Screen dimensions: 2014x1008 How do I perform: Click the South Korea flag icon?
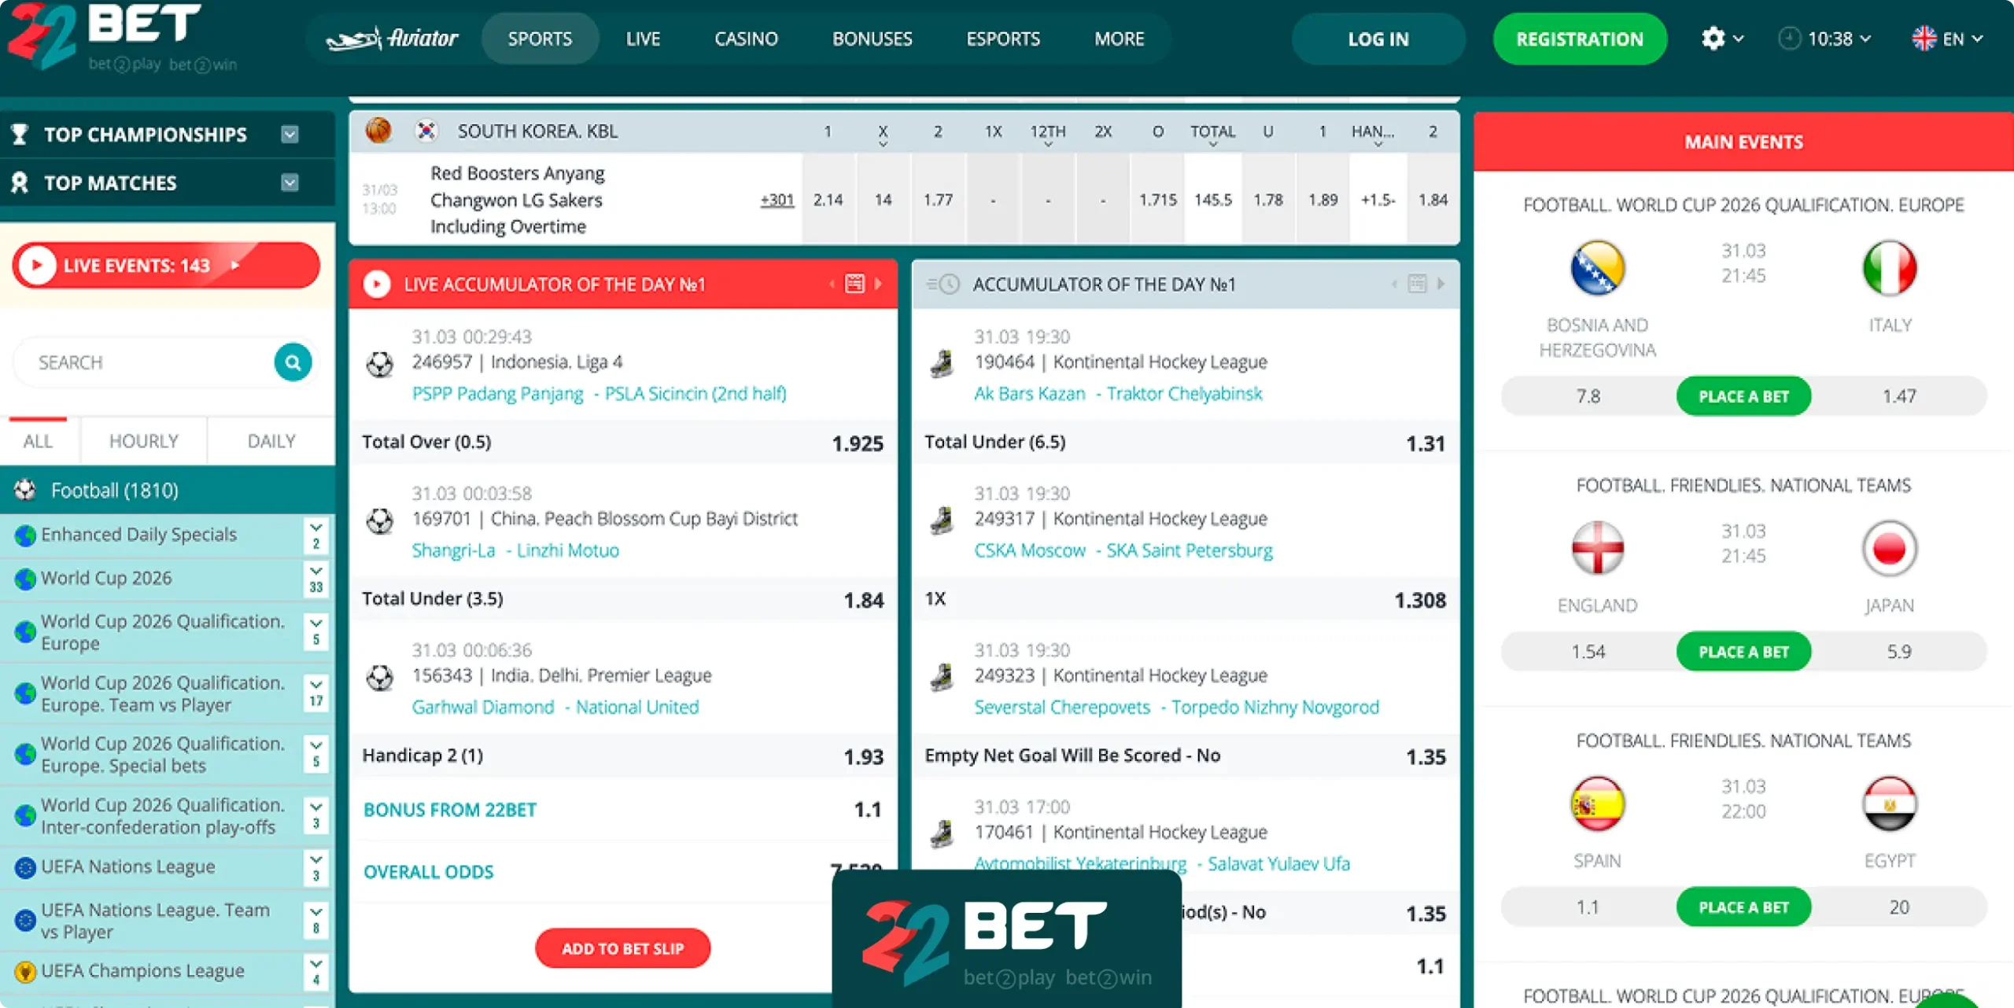click(x=426, y=131)
